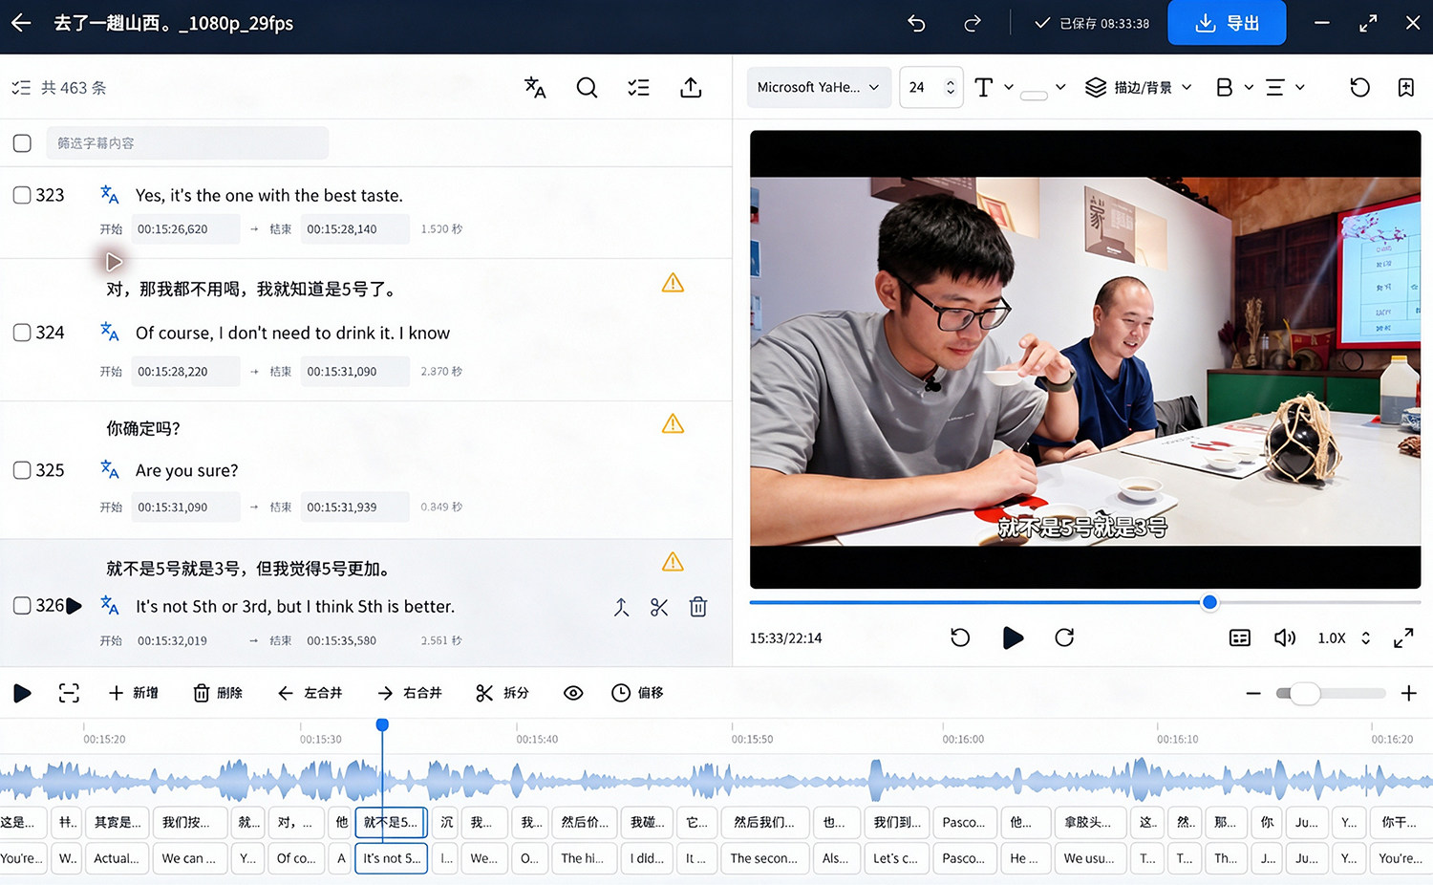This screenshot has height=885, width=1433.
Task: Check the box for subtitle 323
Action: click(22, 195)
